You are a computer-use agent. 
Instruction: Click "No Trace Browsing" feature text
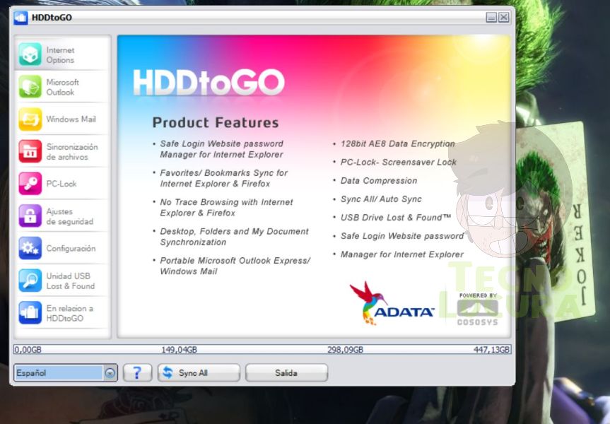click(226, 207)
